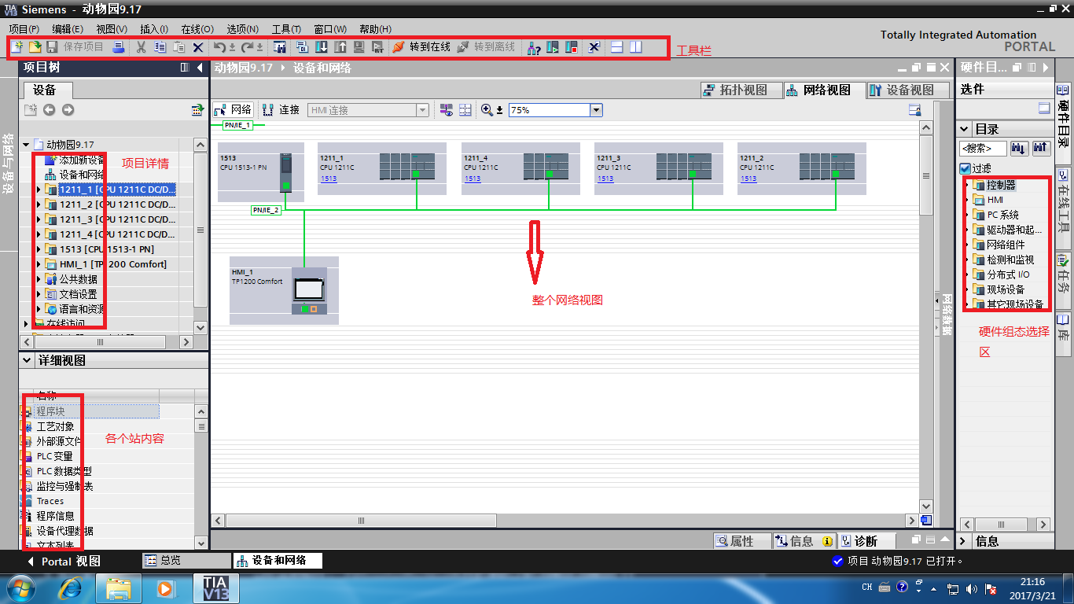Open the 在线(O) menu
The height and width of the screenshot is (604, 1074).
tap(197, 29)
